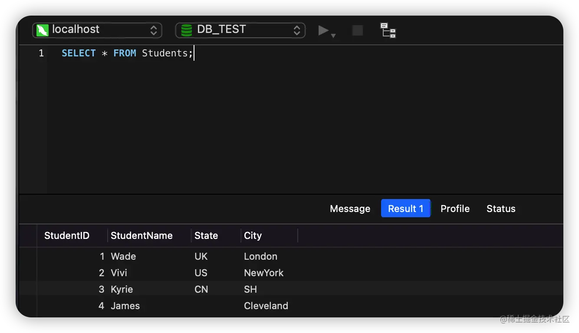The image size is (579, 333).
Task: Click the green localhost connection icon
Action: click(42, 30)
